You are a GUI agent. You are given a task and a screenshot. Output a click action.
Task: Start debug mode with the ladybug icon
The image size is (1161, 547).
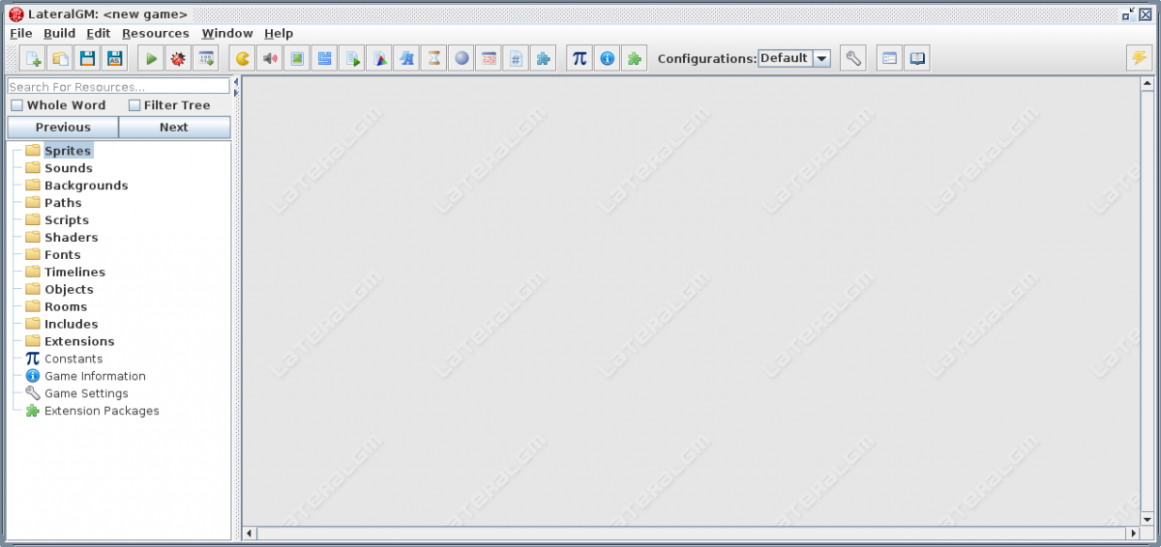[x=178, y=59]
